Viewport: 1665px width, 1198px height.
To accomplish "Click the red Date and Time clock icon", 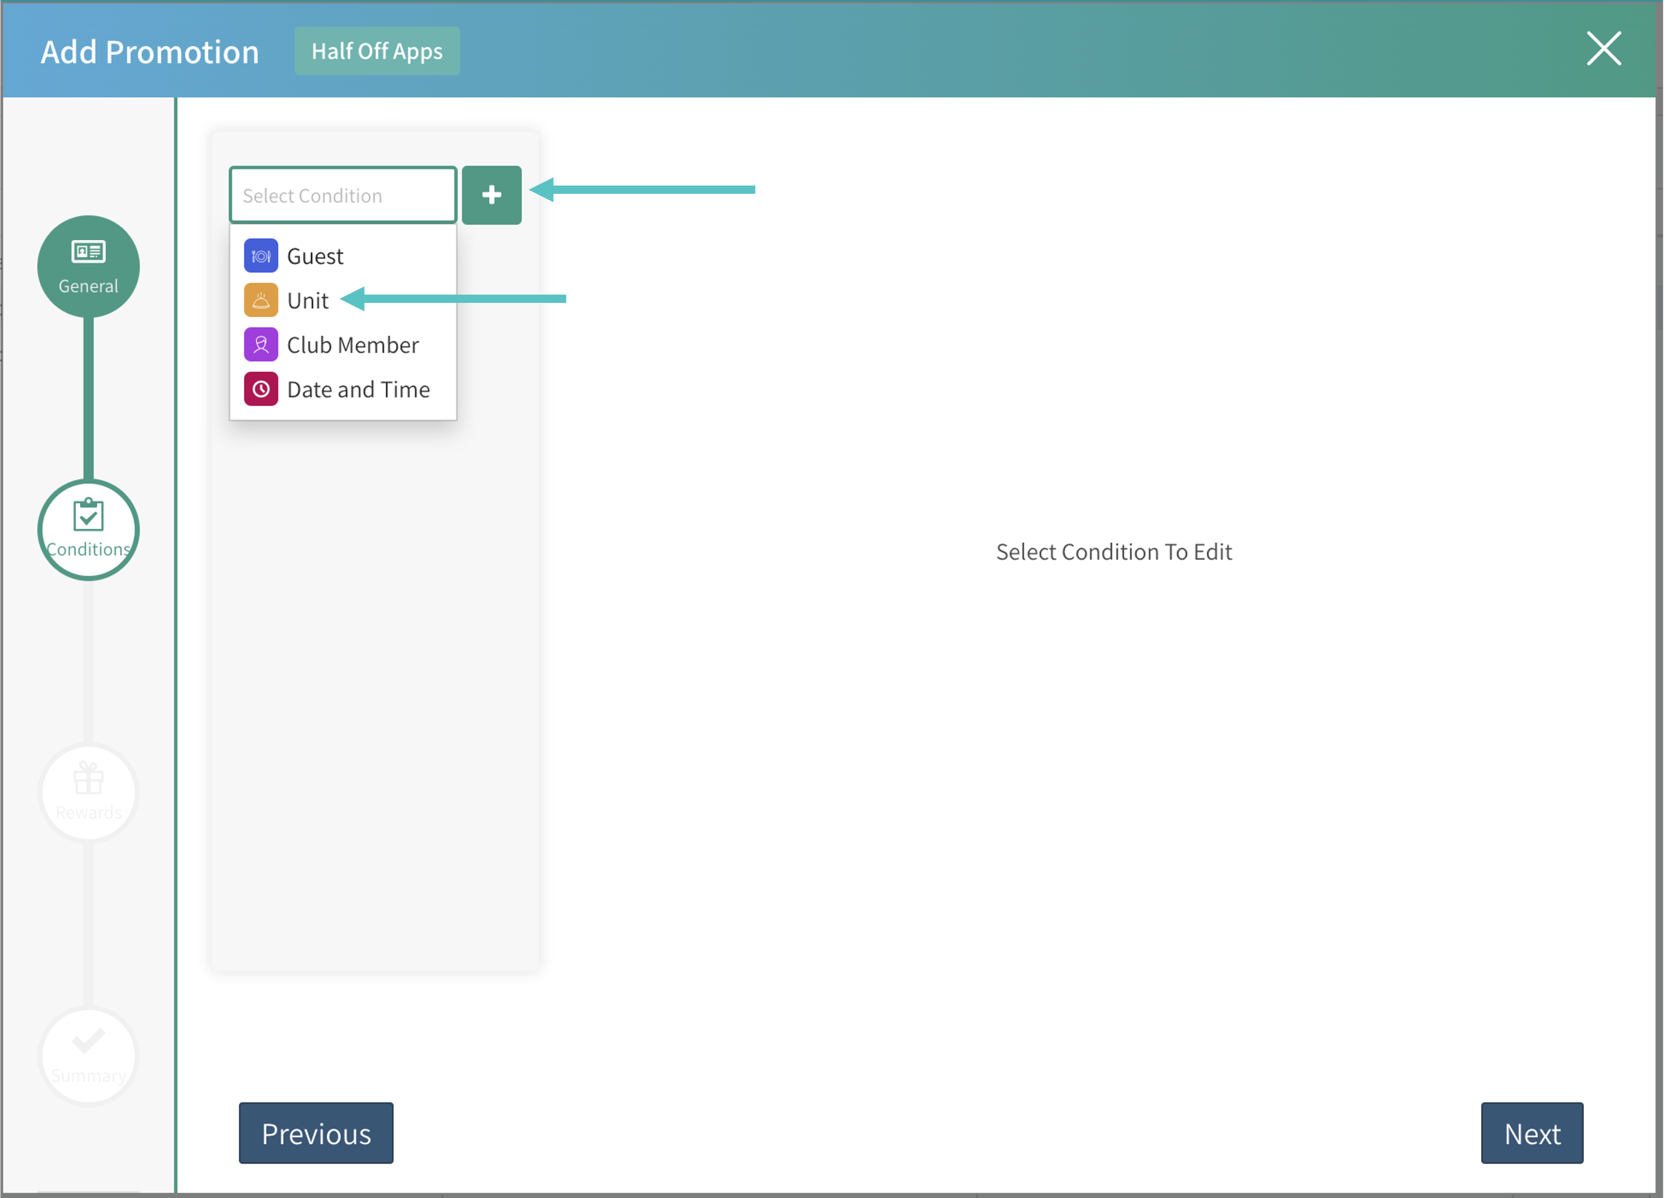I will pyautogui.click(x=261, y=389).
